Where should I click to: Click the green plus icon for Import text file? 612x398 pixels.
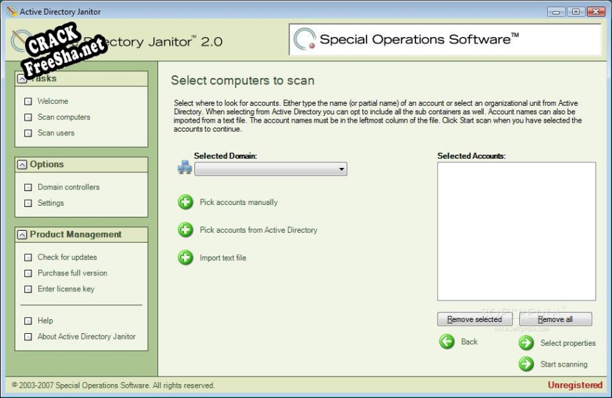click(185, 258)
